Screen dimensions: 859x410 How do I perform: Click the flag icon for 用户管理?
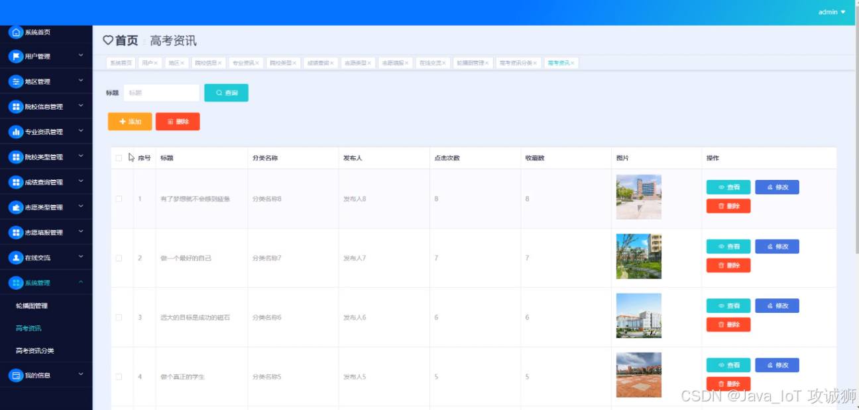(x=16, y=56)
